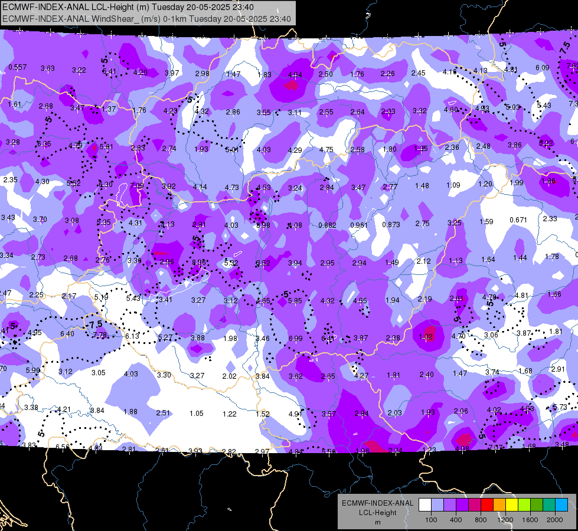This screenshot has width=578, height=531.
Task: Click the wind shear value "2.12"
Action: (423, 261)
